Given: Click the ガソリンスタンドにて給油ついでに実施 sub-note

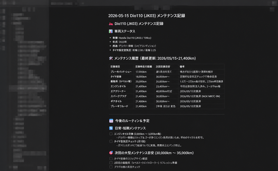Looking at the screenshot, I should click(149, 145).
